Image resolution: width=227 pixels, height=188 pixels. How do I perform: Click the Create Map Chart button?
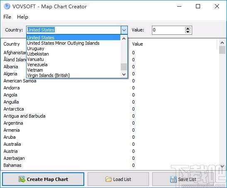[x=43, y=179]
